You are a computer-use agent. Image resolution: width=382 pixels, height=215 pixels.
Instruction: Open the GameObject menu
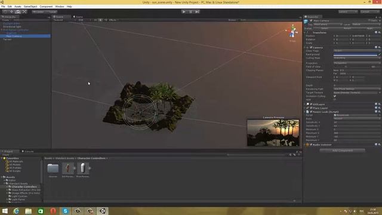pyautogui.click(x=30, y=7)
